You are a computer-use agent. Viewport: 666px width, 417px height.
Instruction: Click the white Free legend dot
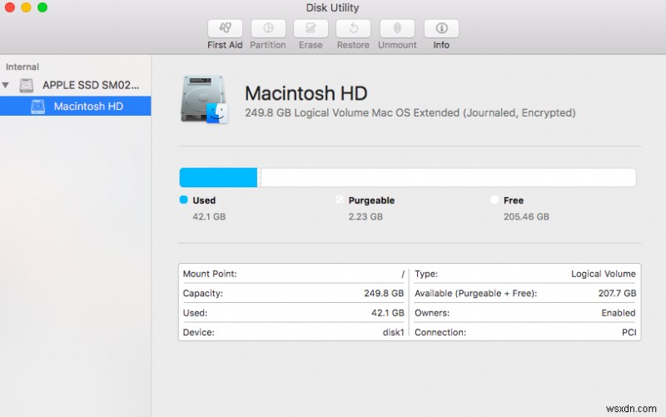[495, 200]
